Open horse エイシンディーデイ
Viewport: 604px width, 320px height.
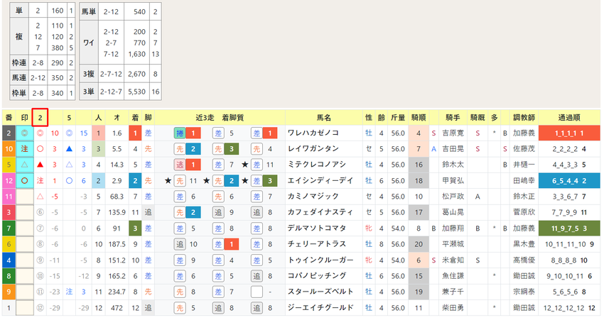click(320, 181)
